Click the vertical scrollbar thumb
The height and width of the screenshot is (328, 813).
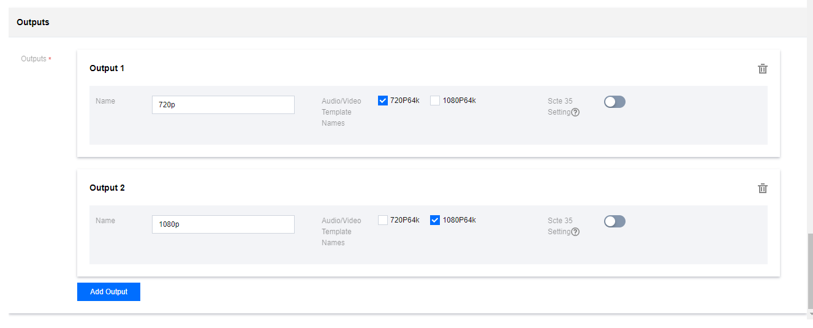810,270
